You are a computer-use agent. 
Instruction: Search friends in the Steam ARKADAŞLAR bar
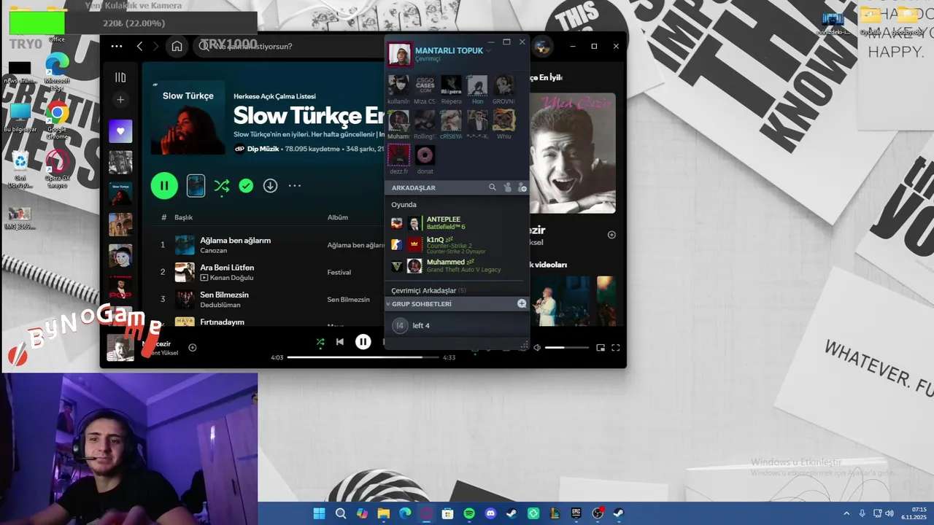pos(493,187)
